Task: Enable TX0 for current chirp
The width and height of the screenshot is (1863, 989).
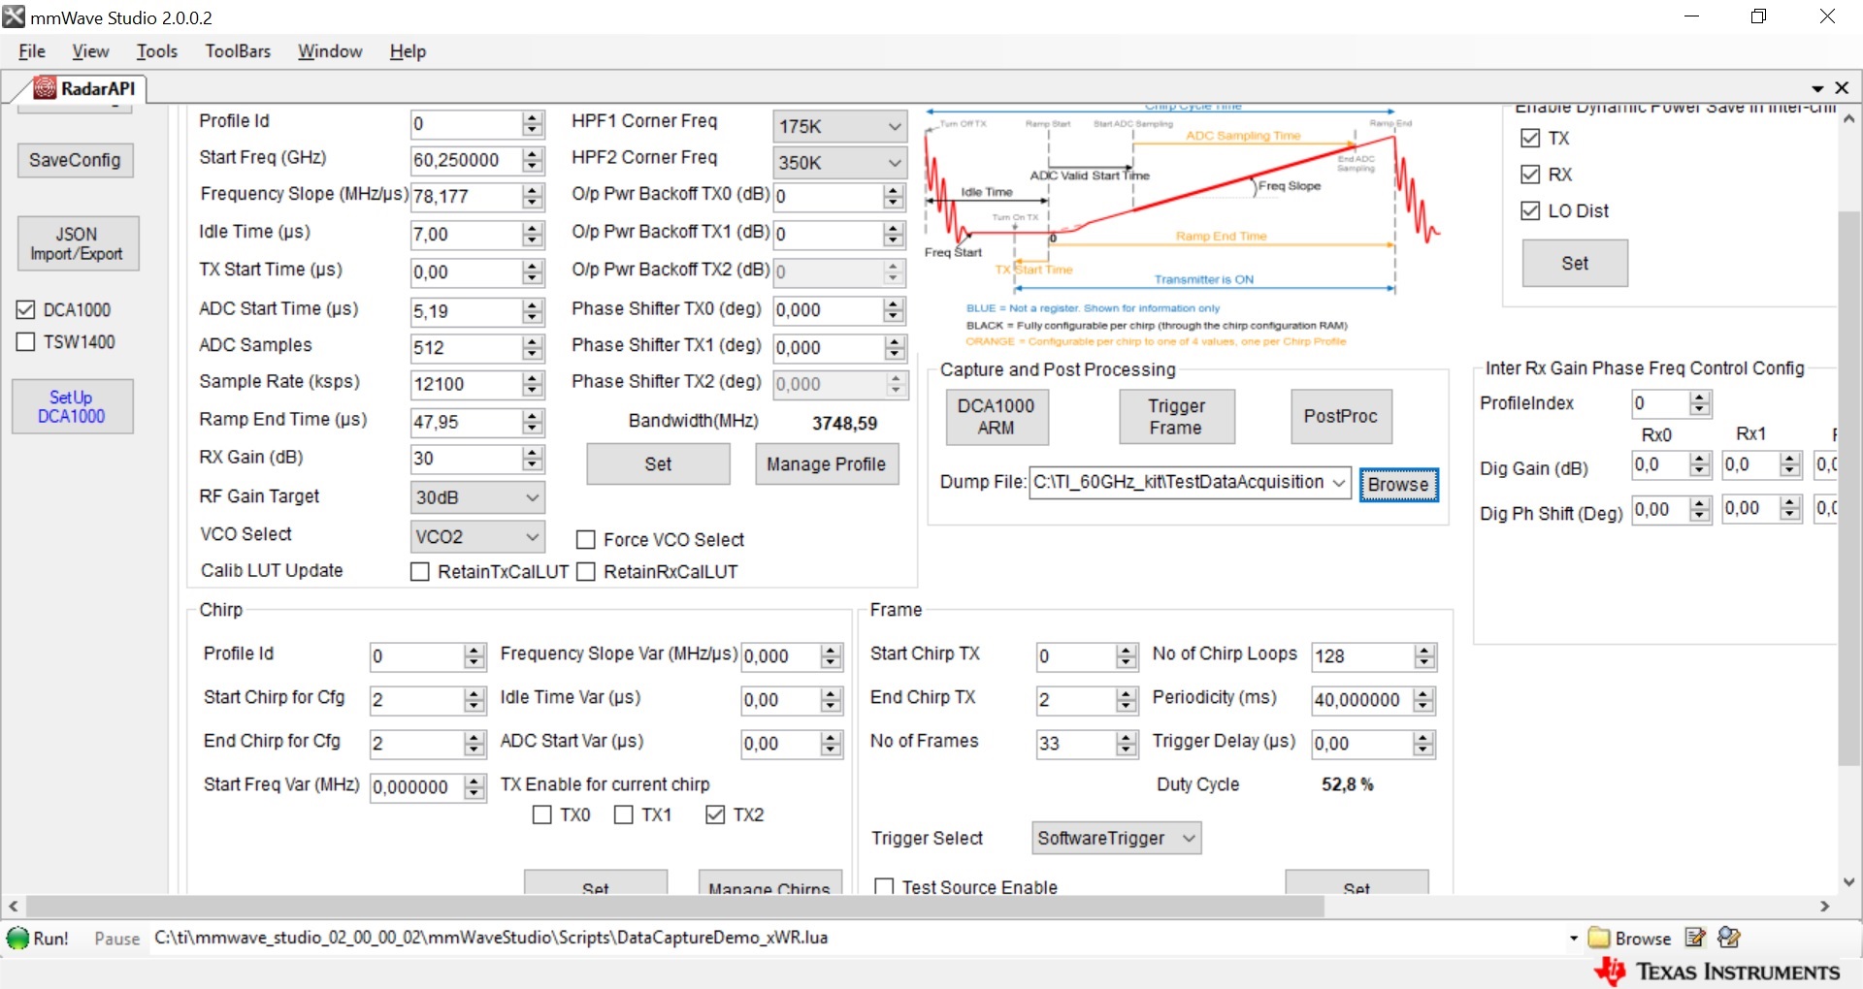Action: tap(542, 815)
